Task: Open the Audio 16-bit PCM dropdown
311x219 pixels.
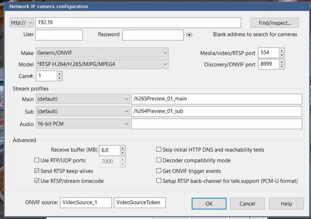Action: (x=83, y=124)
